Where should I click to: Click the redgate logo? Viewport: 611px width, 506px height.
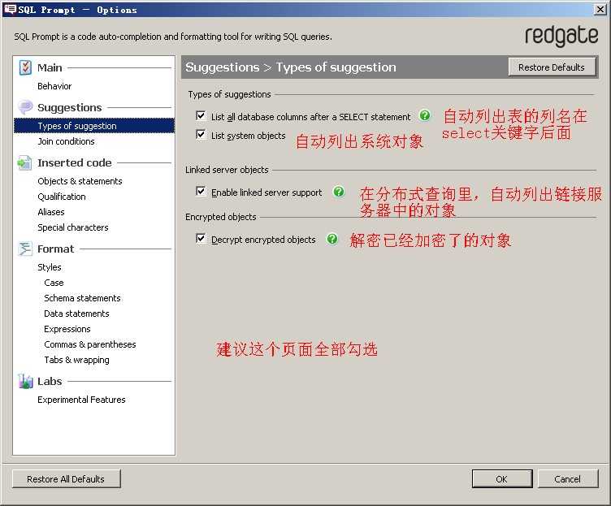[561, 37]
